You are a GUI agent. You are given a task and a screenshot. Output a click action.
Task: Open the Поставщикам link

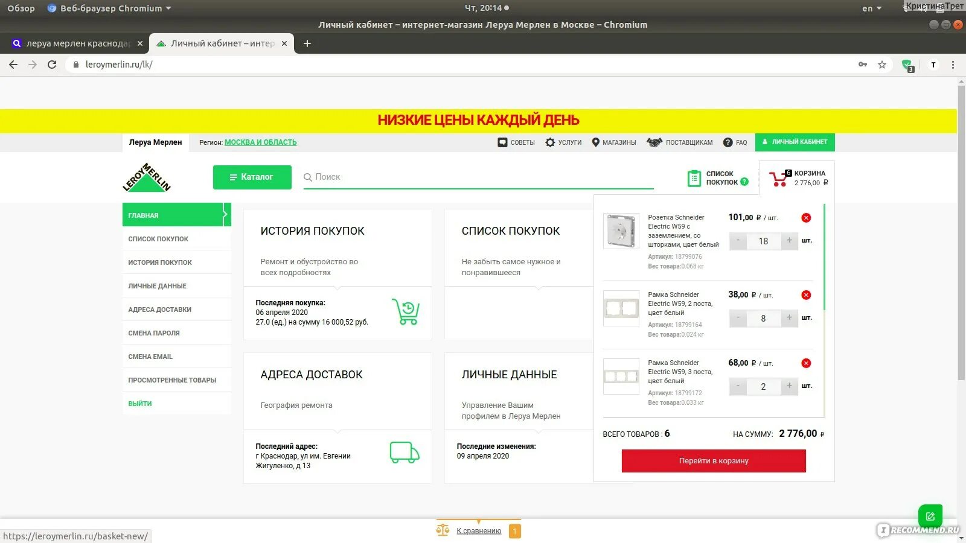pos(680,142)
